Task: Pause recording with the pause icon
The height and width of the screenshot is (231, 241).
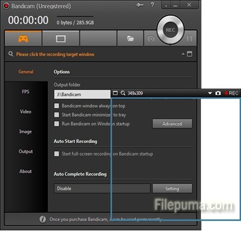Action: pyautogui.click(x=189, y=38)
